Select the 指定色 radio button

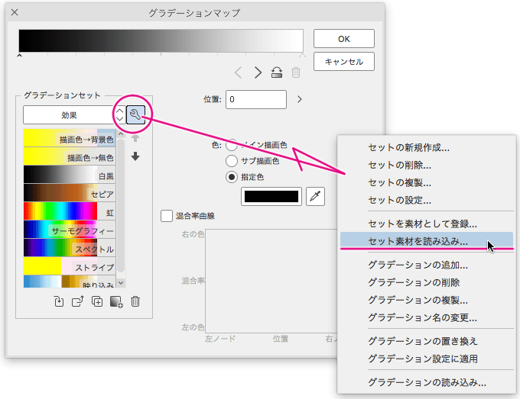point(232,177)
